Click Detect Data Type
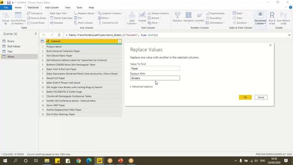Image resolution: width=293 pixels, height=165 pixels. [x=61, y=18]
